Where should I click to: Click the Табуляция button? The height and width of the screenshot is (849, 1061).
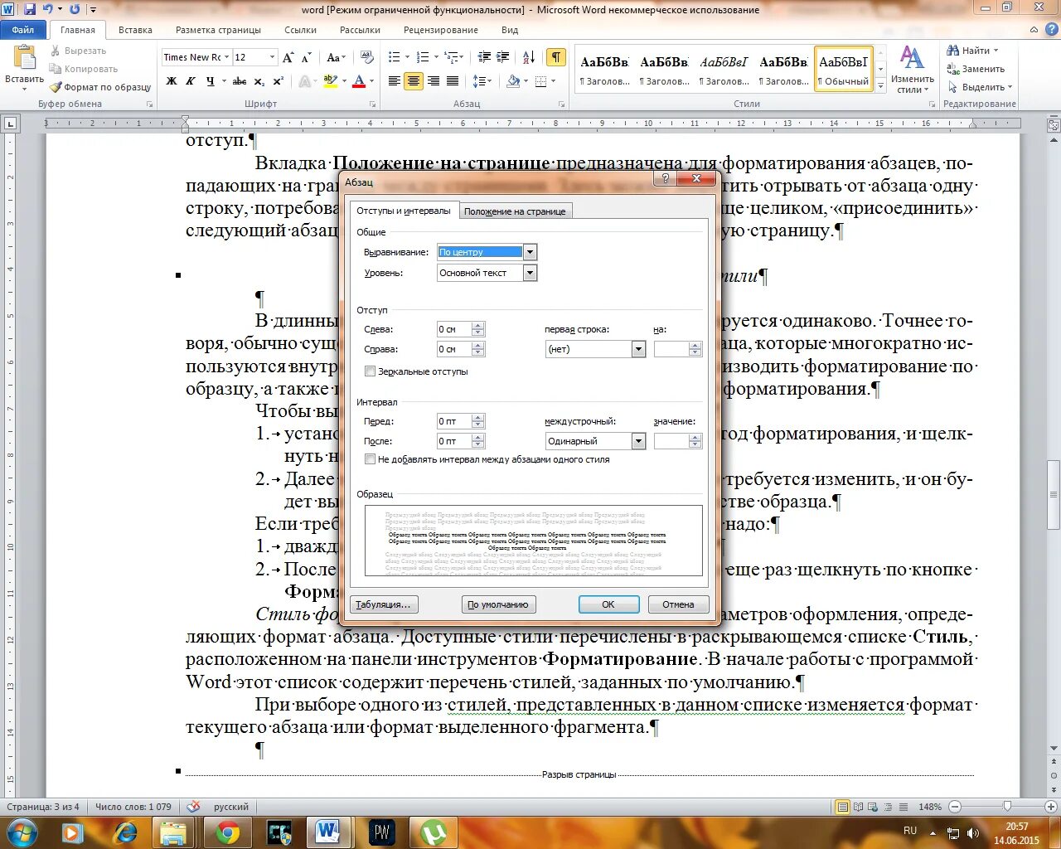(383, 604)
